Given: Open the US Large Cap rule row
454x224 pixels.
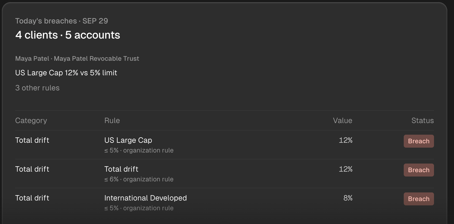Looking at the screenshot, I should [x=225, y=145].
